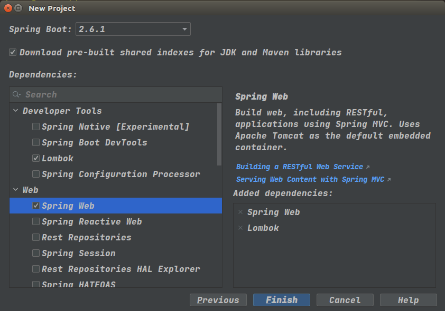The image size is (445, 311).
Task: Select the Spring Session row label
Action: point(79,253)
